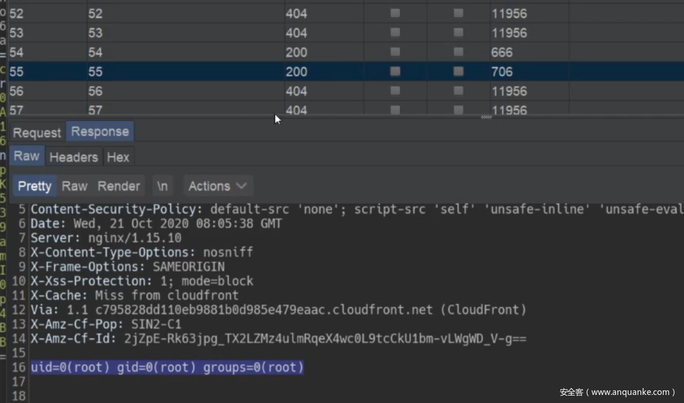Viewport: 684px width, 403px height.
Task: Toggle first checkbox in row 55
Action: (395, 72)
